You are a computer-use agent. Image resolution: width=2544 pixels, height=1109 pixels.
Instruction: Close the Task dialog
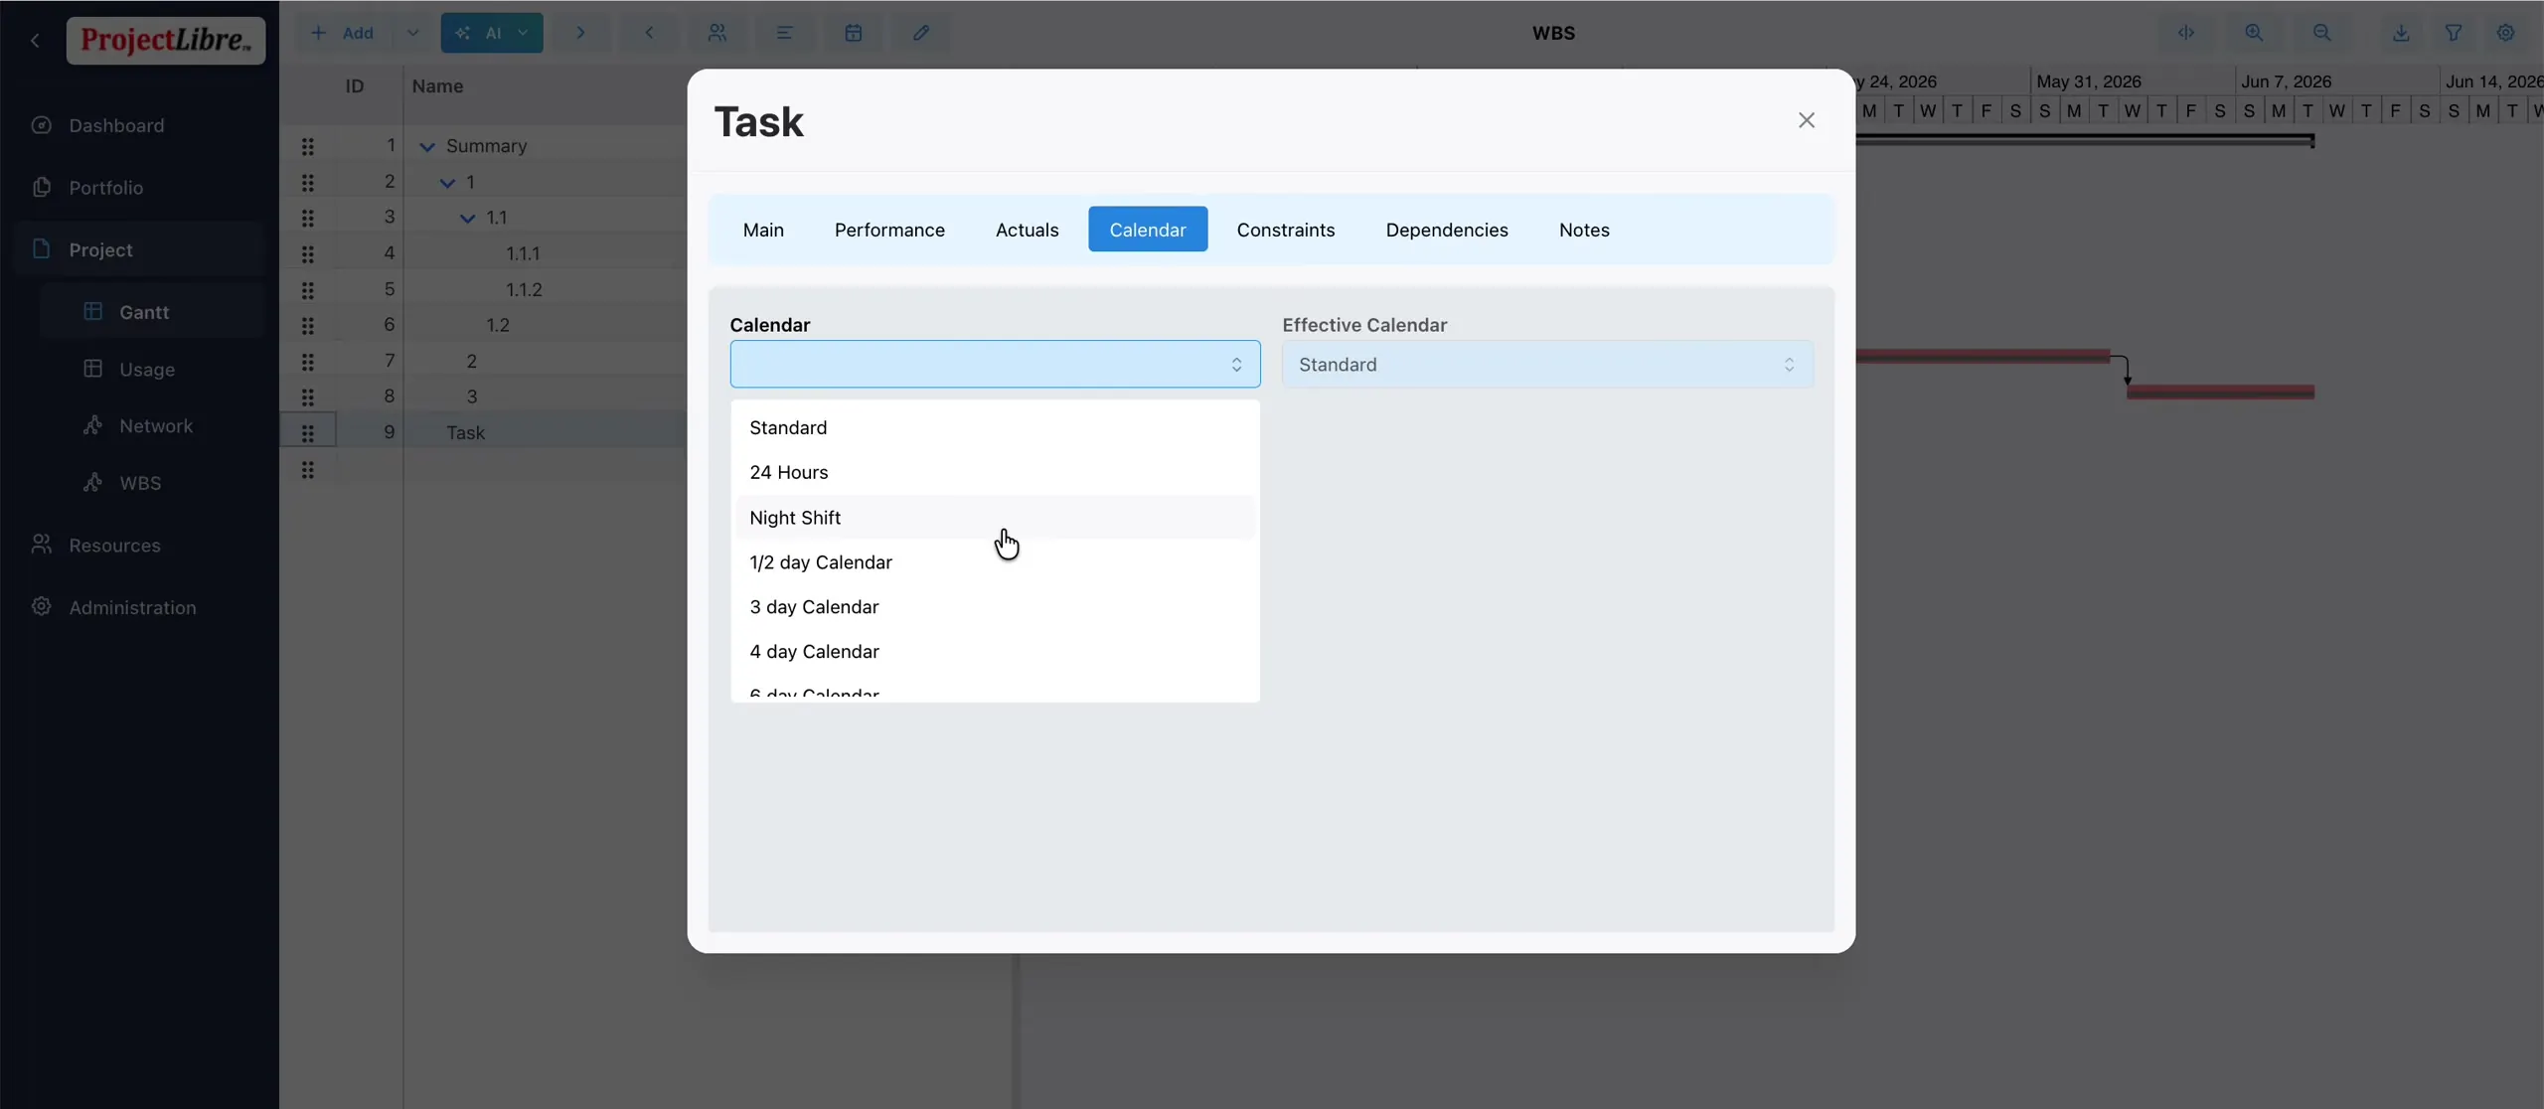coord(1807,120)
